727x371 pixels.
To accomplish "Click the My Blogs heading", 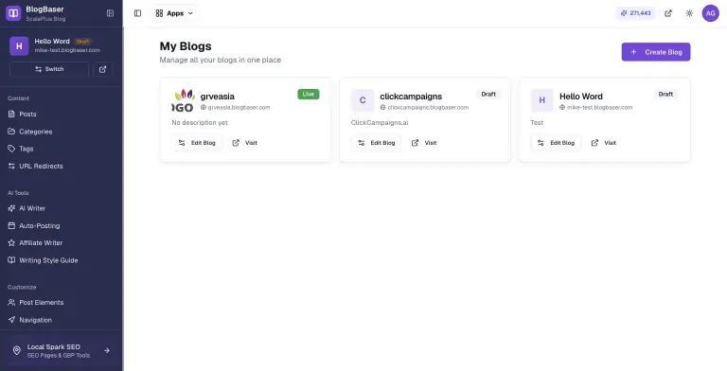I will 186,46.
